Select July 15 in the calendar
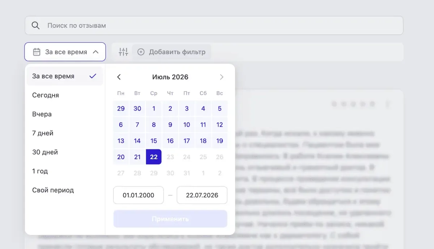 point(154,141)
